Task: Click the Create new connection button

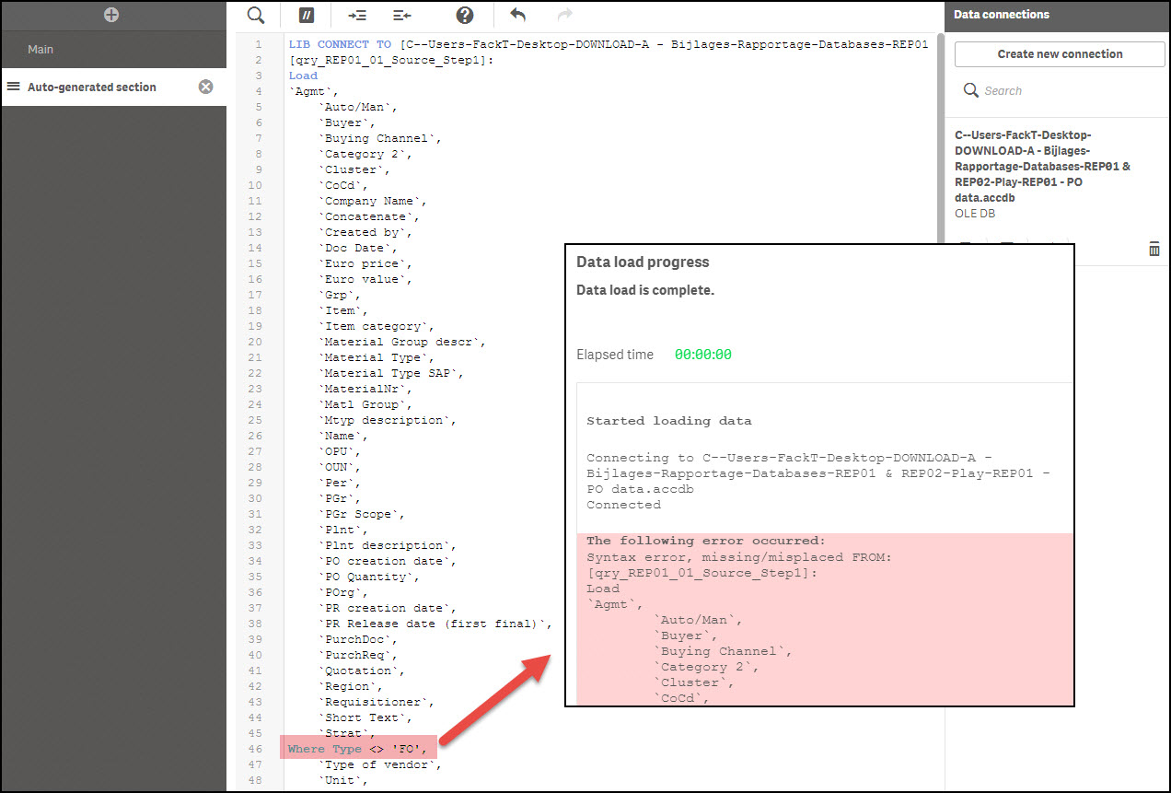Action: [x=1060, y=54]
